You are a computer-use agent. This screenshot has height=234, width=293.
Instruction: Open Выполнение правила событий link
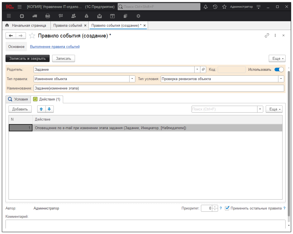[55, 47]
